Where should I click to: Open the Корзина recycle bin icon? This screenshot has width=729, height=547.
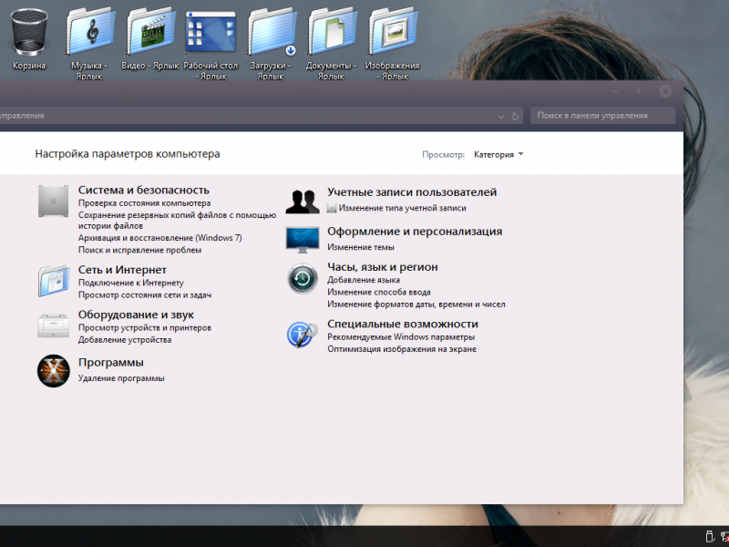pyautogui.click(x=29, y=33)
